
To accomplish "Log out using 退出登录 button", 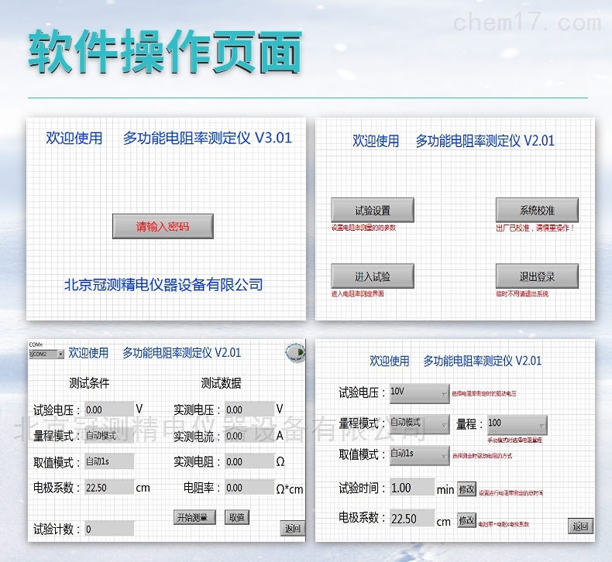I will coord(537,276).
